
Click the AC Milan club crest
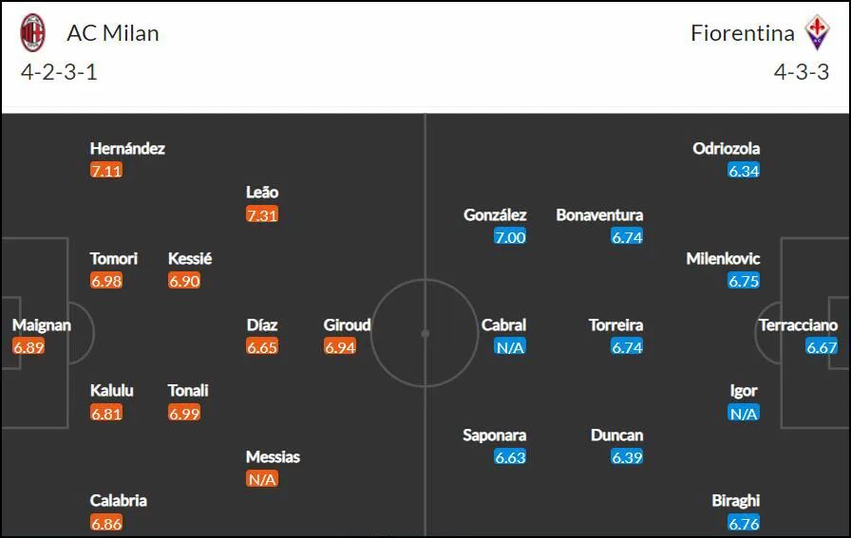pos(32,32)
